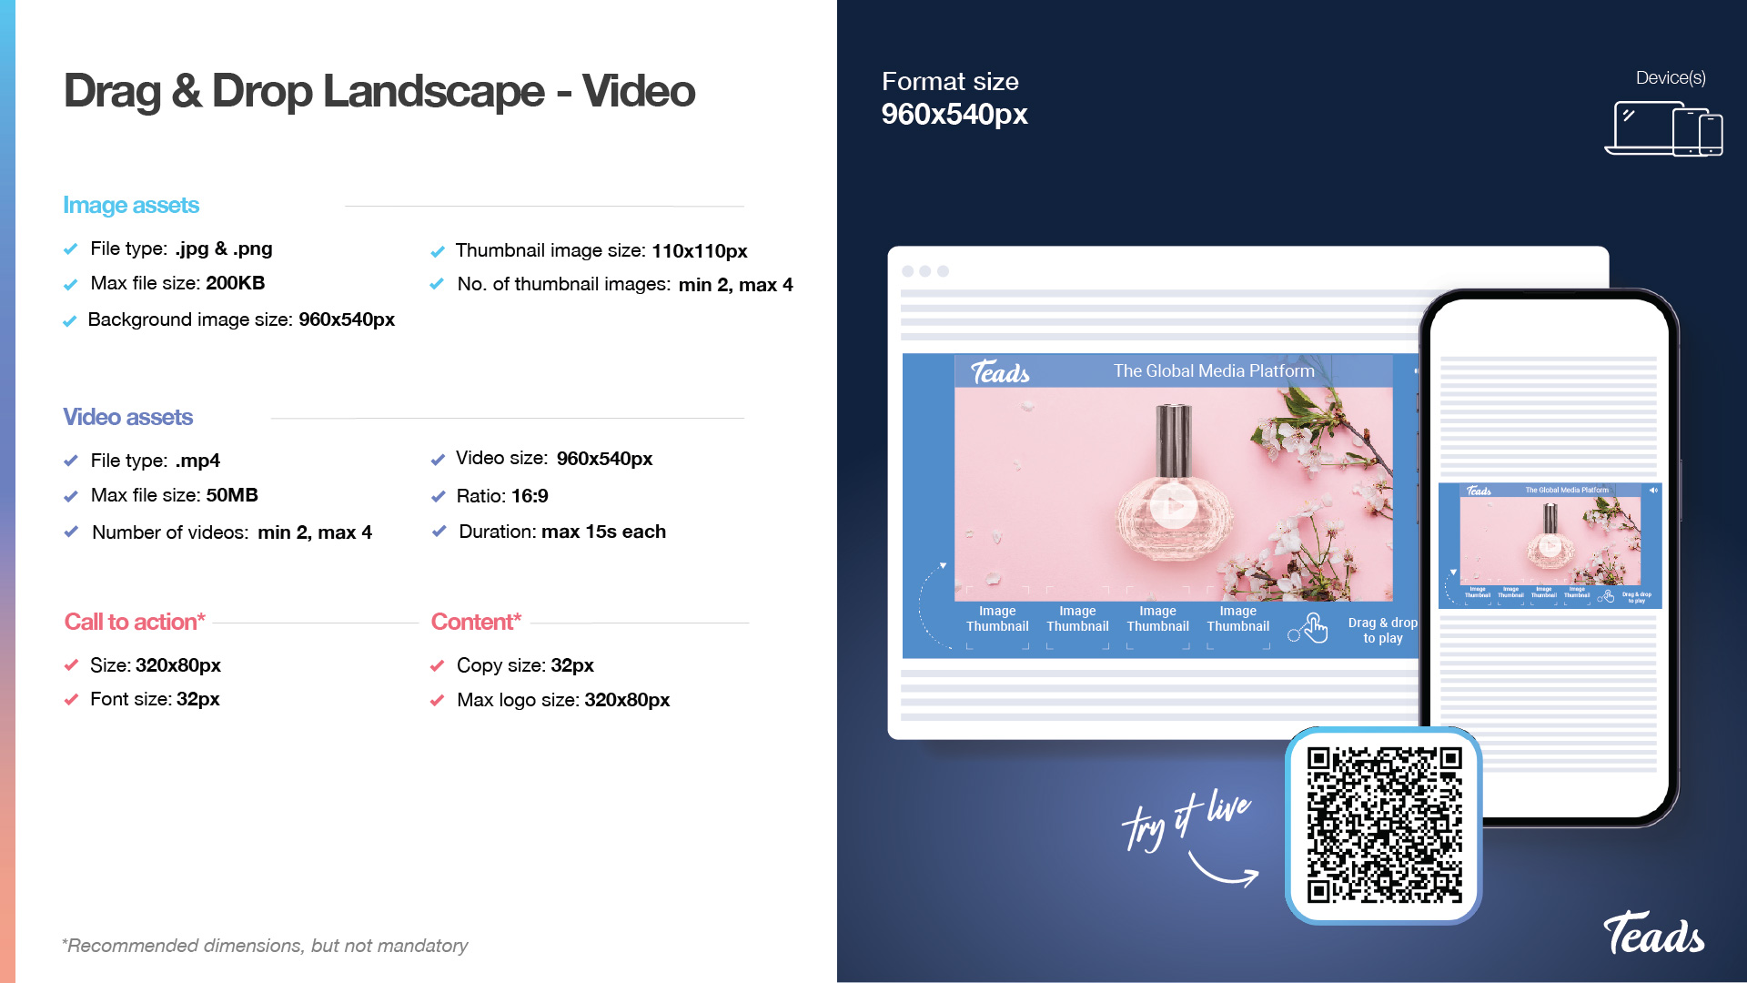Viewport: 1747px width, 983px height.
Task: Click the browser window dots in mockup
Action: tap(924, 271)
